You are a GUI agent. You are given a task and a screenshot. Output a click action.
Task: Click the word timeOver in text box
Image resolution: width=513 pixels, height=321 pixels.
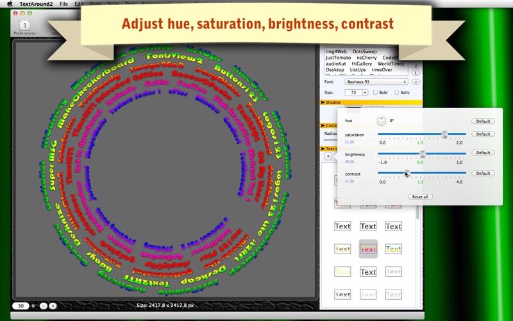[x=382, y=70]
